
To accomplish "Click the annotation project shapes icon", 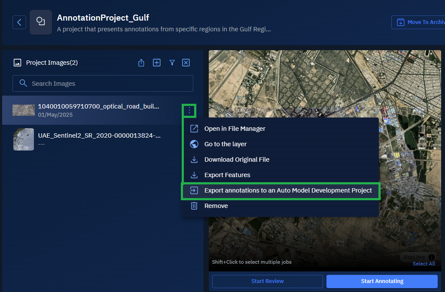I will pos(41,22).
